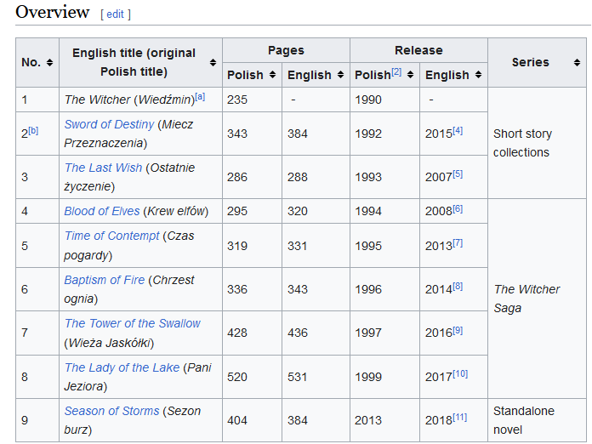The width and height of the screenshot is (592, 444).
Task: Select the 288 English pages cell
Action: point(316,177)
